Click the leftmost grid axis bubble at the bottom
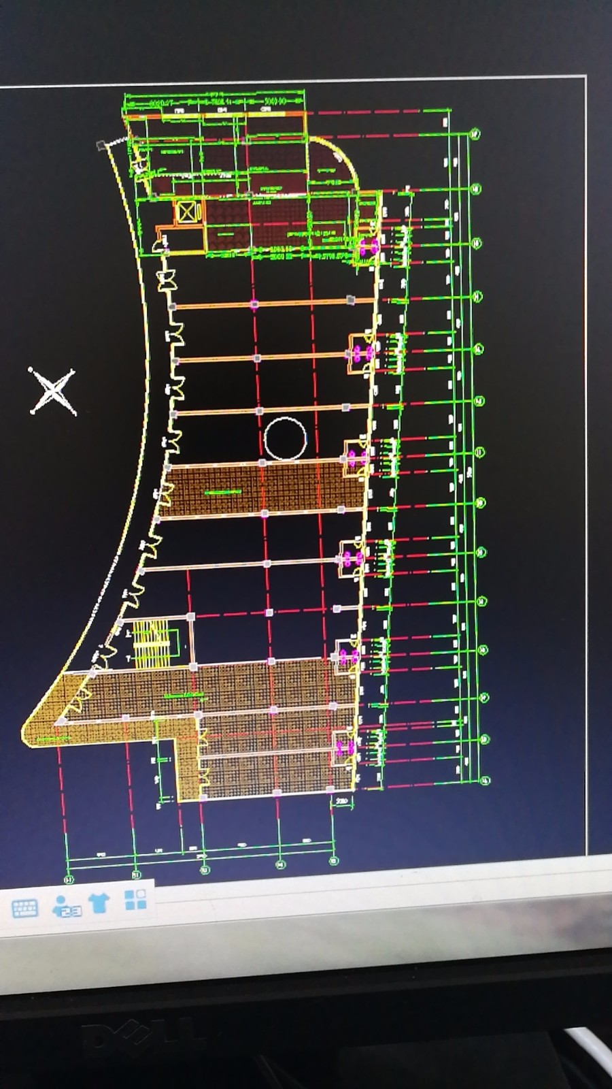Screen dimensions: 612x1089 (68, 880)
